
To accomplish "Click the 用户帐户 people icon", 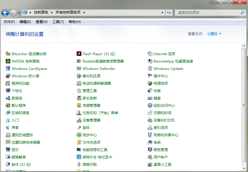I will click(x=150, y=157).
